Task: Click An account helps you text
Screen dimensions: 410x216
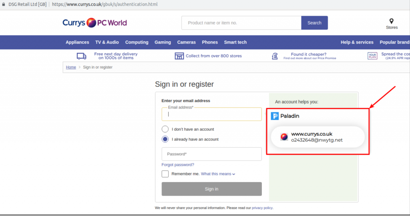Action: tap(297, 102)
